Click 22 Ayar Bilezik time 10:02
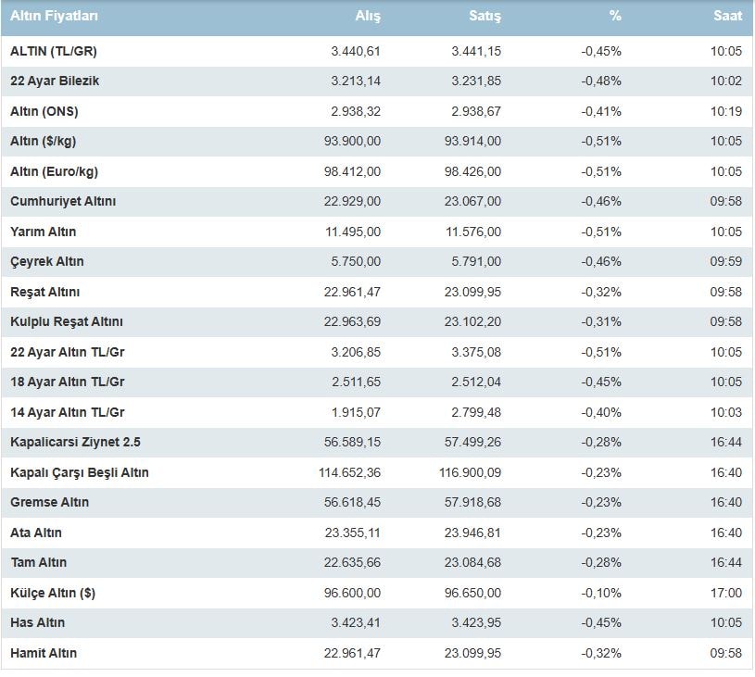755x677 pixels. coord(726,81)
